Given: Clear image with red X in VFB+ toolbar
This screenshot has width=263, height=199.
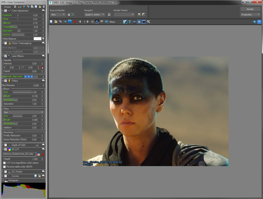Looking at the screenshot, I should (75, 22).
